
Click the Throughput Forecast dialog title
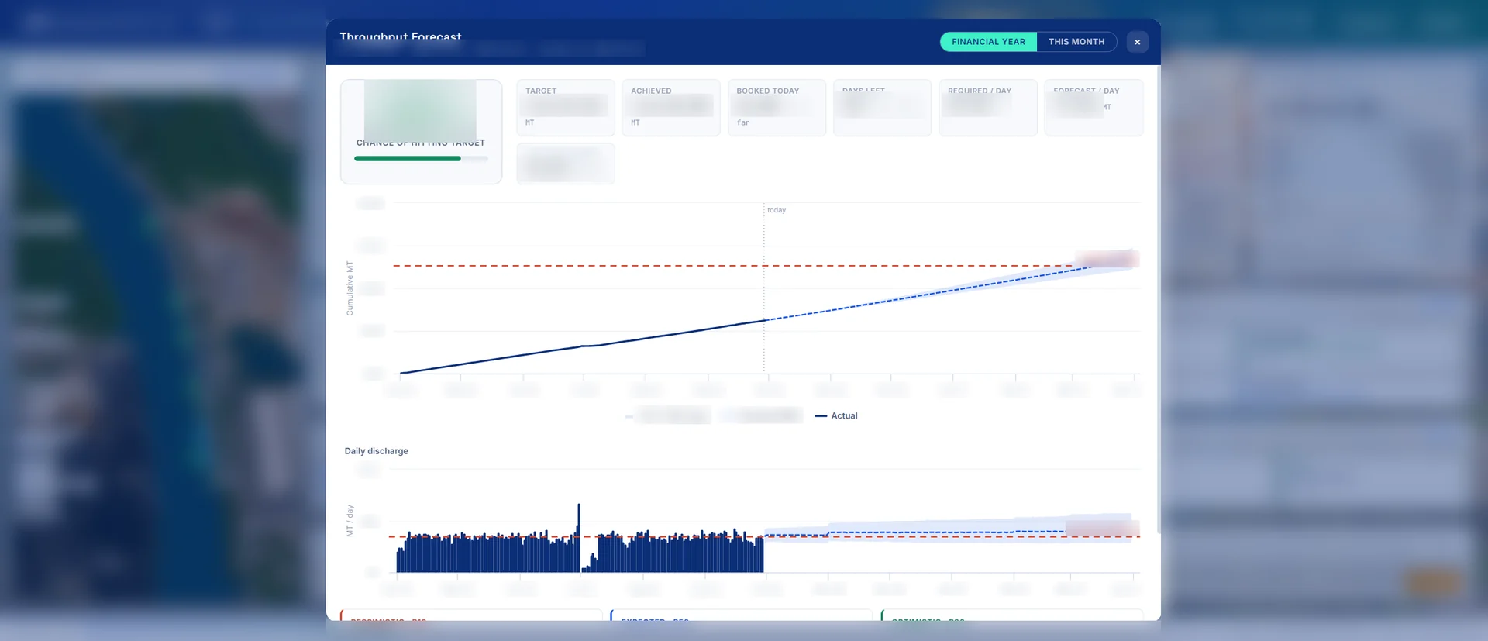pos(400,36)
